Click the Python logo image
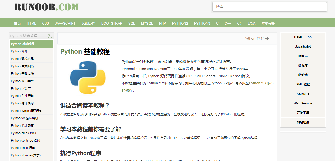The image size is (335, 161). click(88, 78)
